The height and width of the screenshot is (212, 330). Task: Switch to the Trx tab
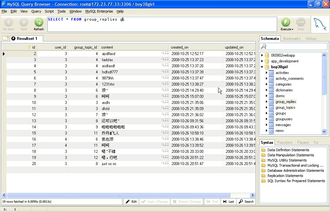(x=316, y=143)
